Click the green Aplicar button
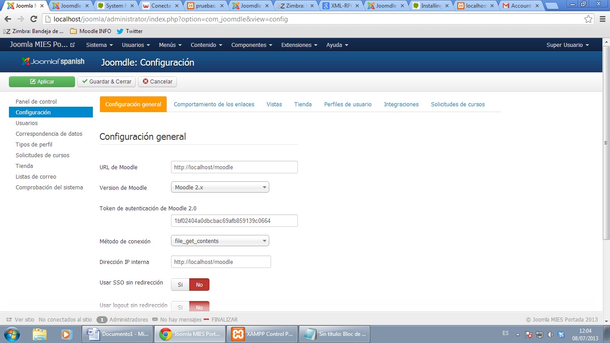Image resolution: width=610 pixels, height=343 pixels. pyautogui.click(x=42, y=82)
